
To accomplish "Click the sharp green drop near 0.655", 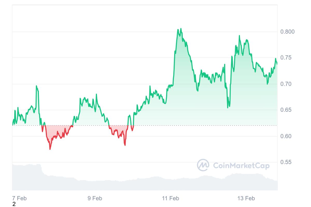I will pos(228,107).
